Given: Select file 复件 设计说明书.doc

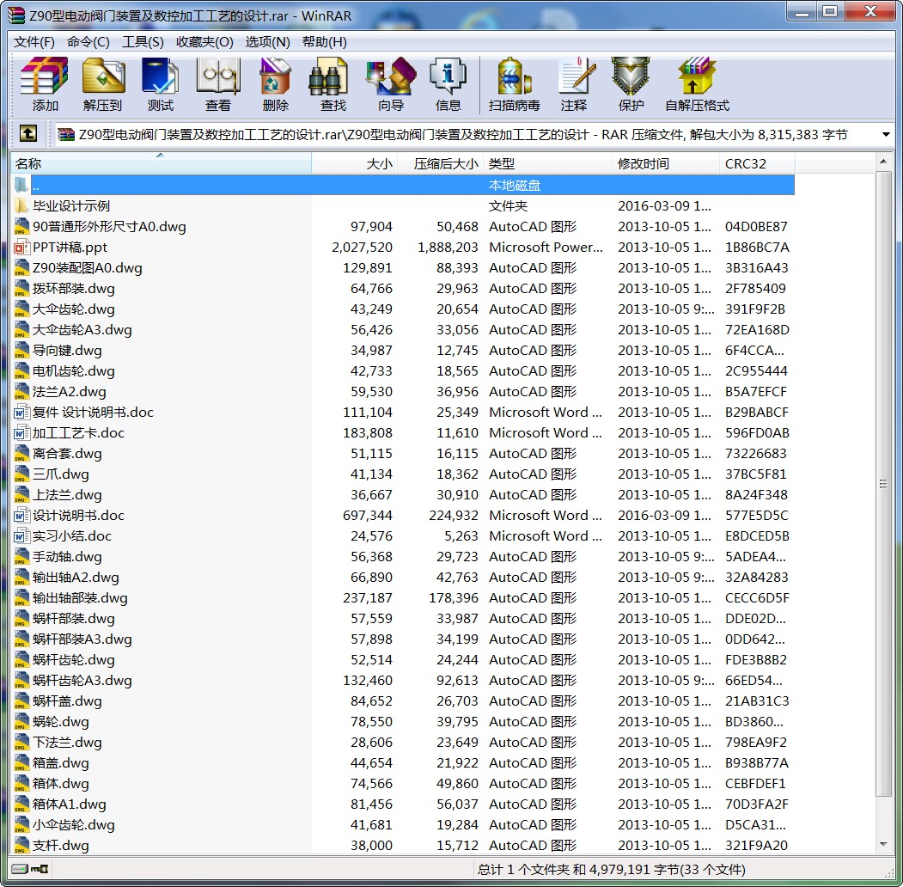Looking at the screenshot, I should pyautogui.click(x=93, y=412).
